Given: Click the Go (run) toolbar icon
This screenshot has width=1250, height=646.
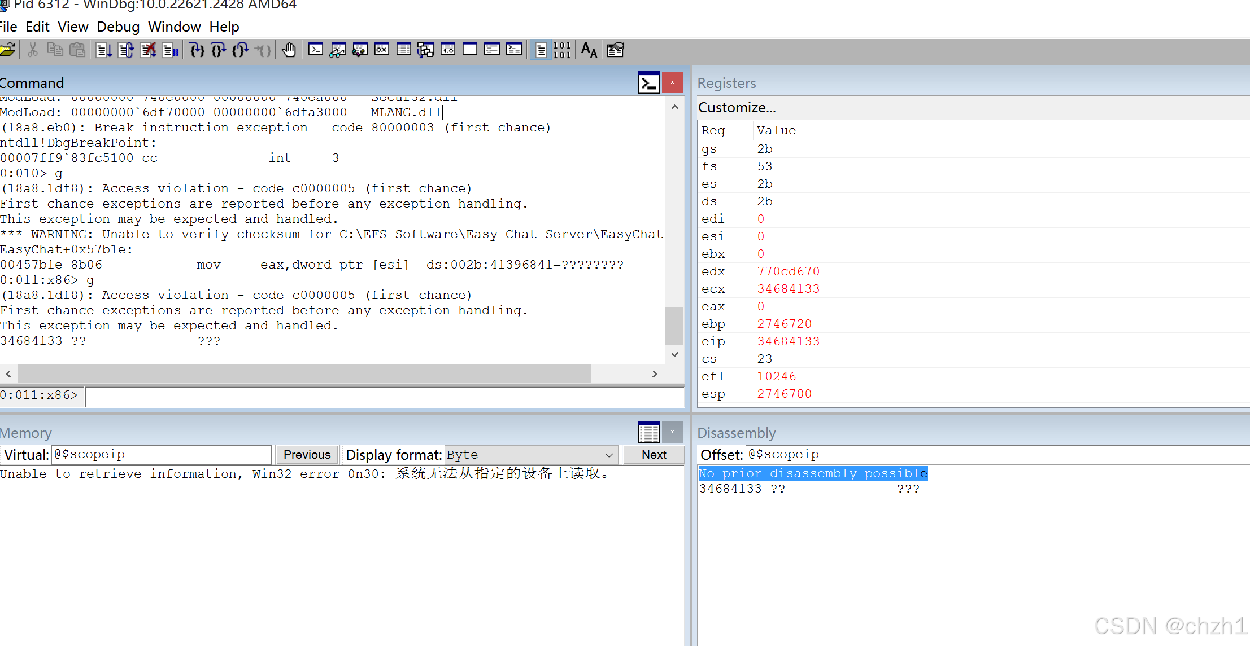Looking at the screenshot, I should 103,50.
